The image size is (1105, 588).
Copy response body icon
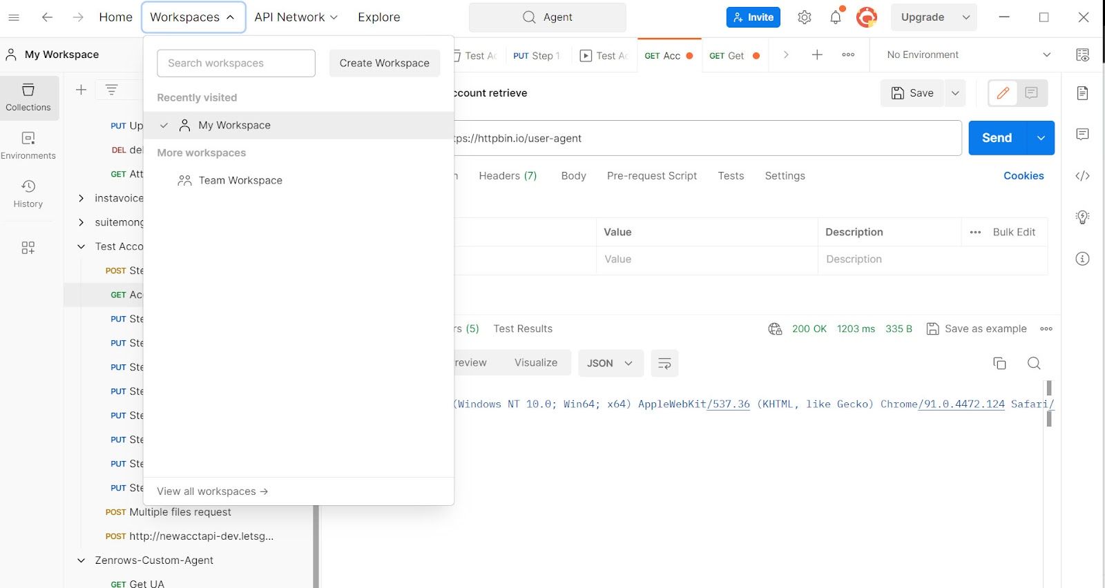coord(999,363)
